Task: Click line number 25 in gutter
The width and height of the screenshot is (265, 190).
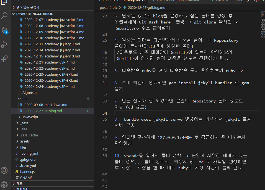Action: pyautogui.click(x=105, y=40)
